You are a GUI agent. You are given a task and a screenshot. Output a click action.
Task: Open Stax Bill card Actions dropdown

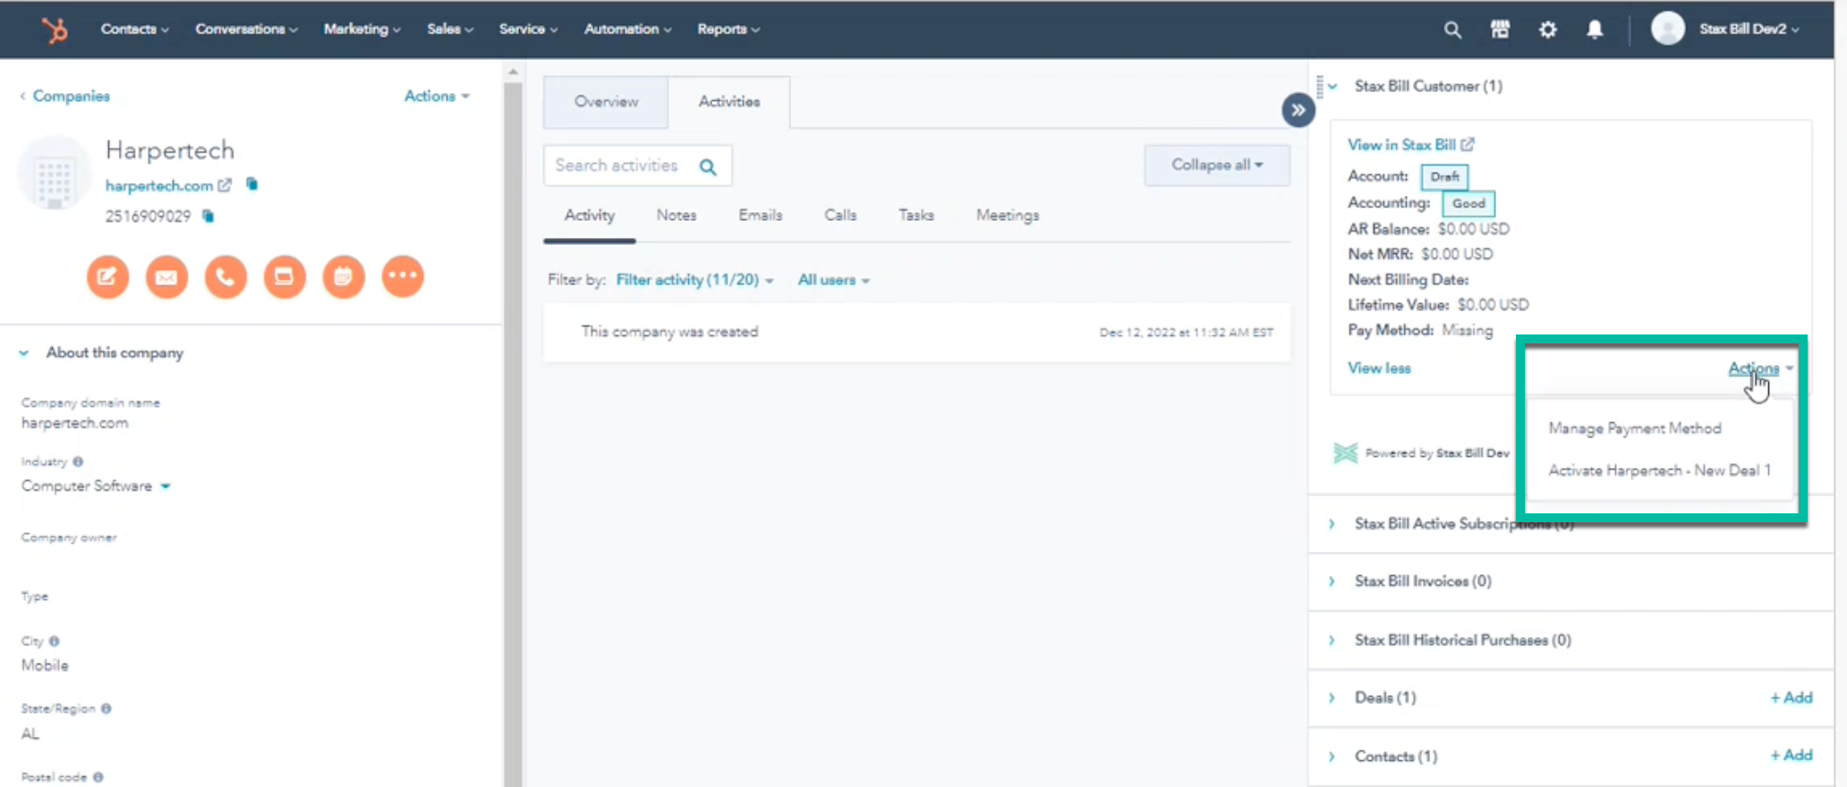coord(1760,368)
